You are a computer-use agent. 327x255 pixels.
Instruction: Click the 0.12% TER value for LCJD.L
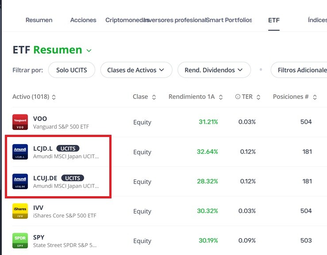tap(248, 152)
